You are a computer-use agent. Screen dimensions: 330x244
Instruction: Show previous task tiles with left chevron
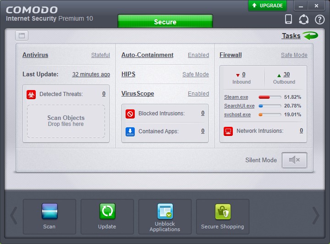[x=14, y=216]
